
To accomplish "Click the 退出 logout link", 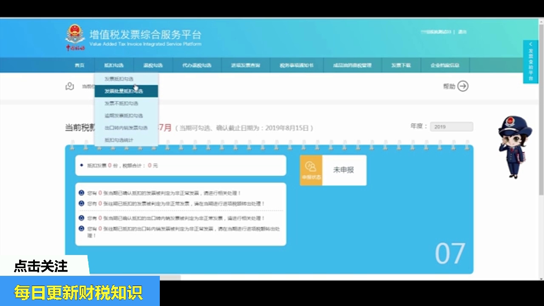I will click(462, 31).
